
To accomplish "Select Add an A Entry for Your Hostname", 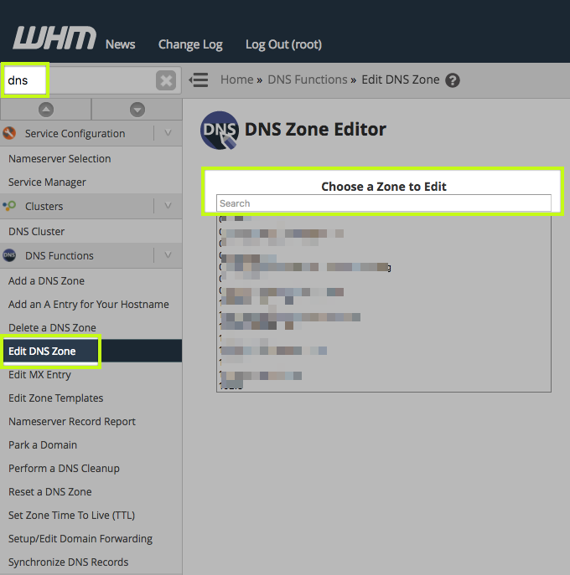I will (89, 305).
